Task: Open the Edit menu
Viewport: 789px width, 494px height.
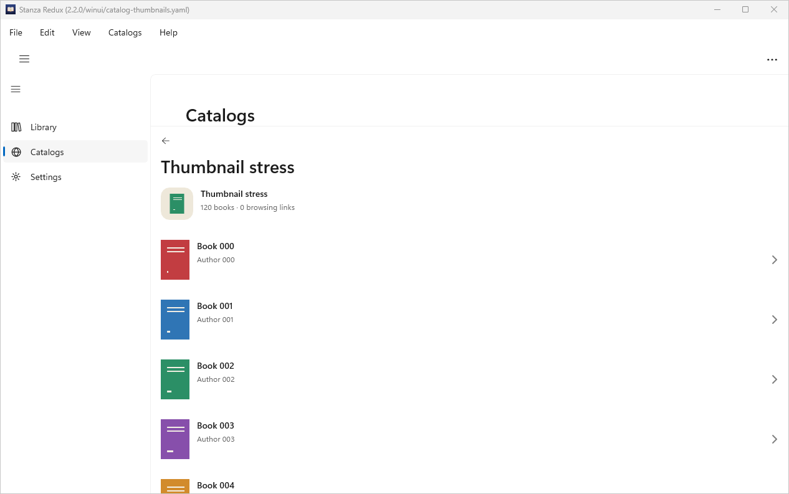Action: [47, 32]
